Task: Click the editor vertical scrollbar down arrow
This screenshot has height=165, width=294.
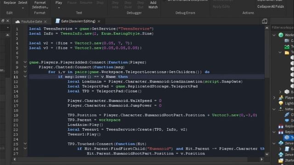Action: point(267,154)
